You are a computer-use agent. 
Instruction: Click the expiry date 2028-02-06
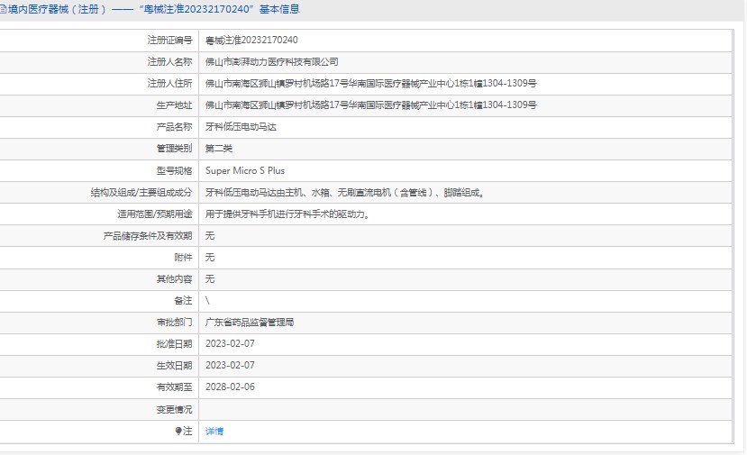[x=230, y=387]
